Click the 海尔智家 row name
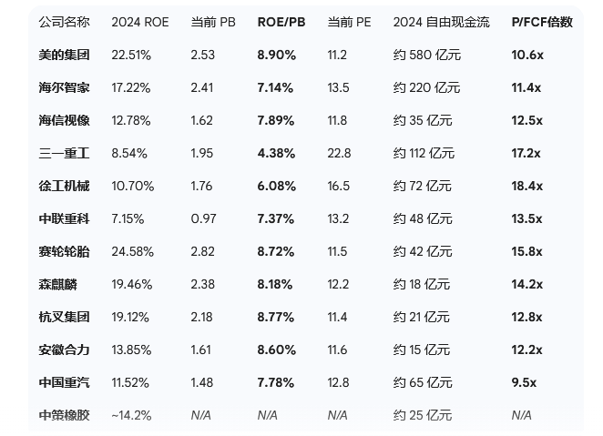 pyautogui.click(x=64, y=87)
